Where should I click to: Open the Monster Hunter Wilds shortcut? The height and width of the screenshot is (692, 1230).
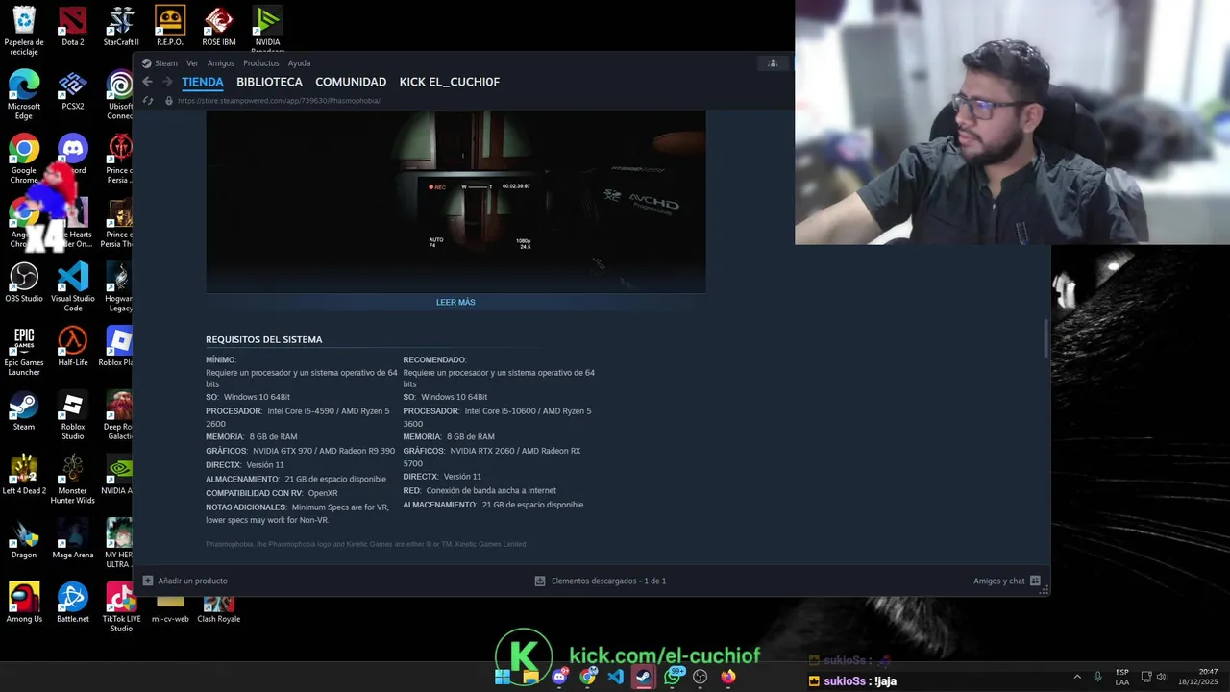[x=73, y=481]
